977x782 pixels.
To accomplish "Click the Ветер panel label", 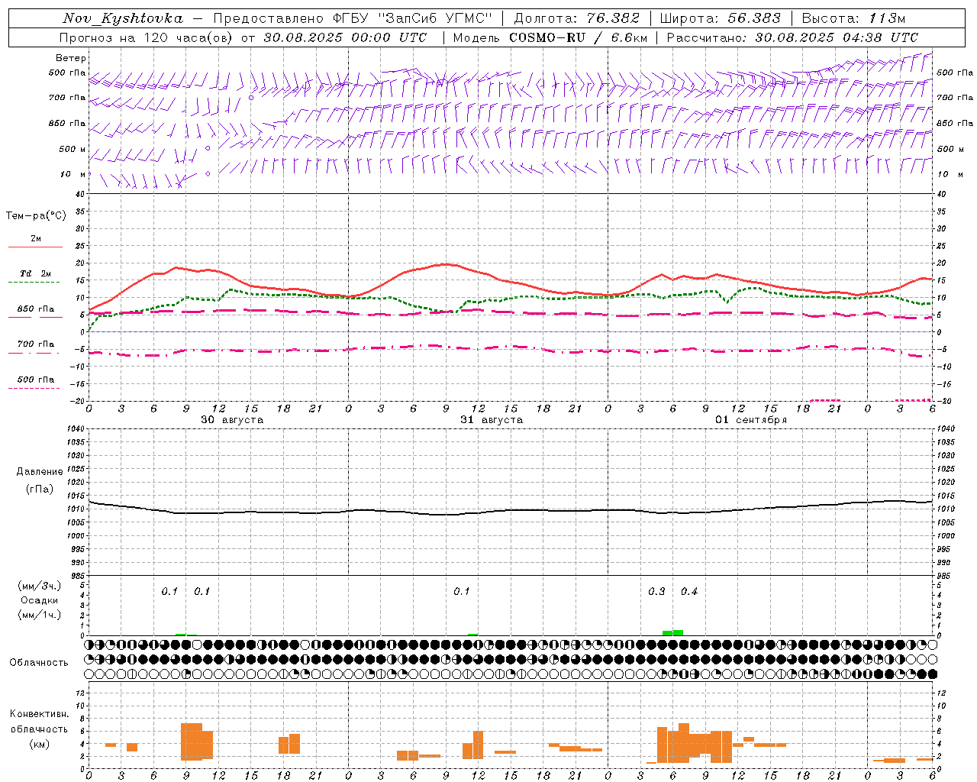I will point(71,58).
